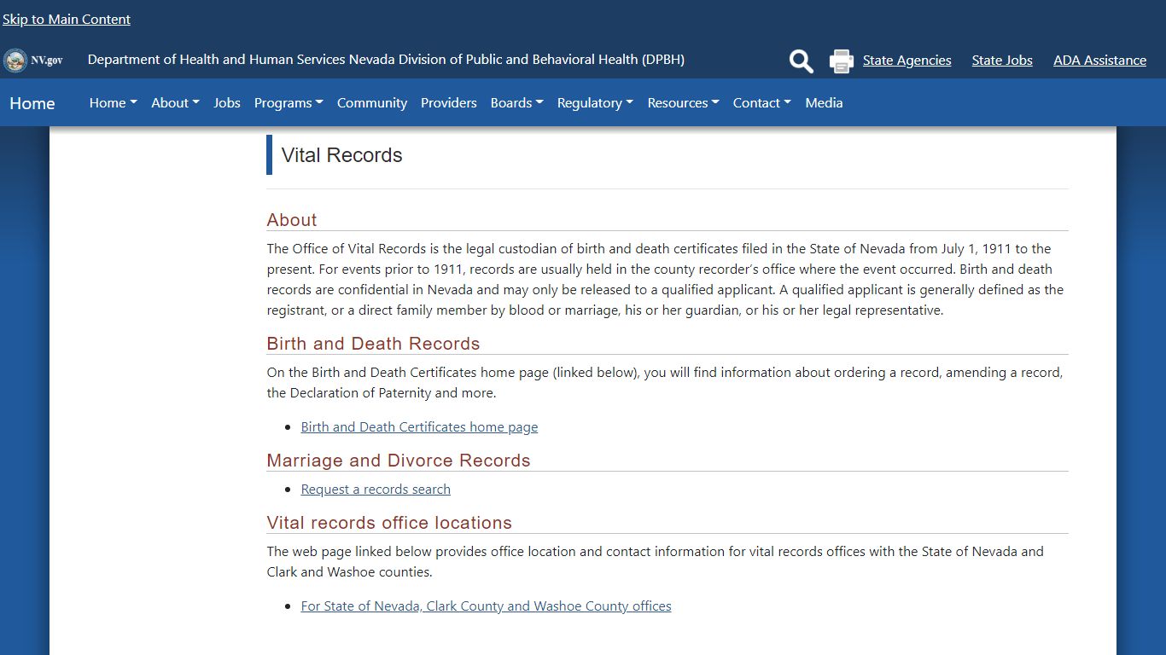The height and width of the screenshot is (655, 1166).
Task: Click the Marriage and Divorce Records heading
Action: pos(399,461)
